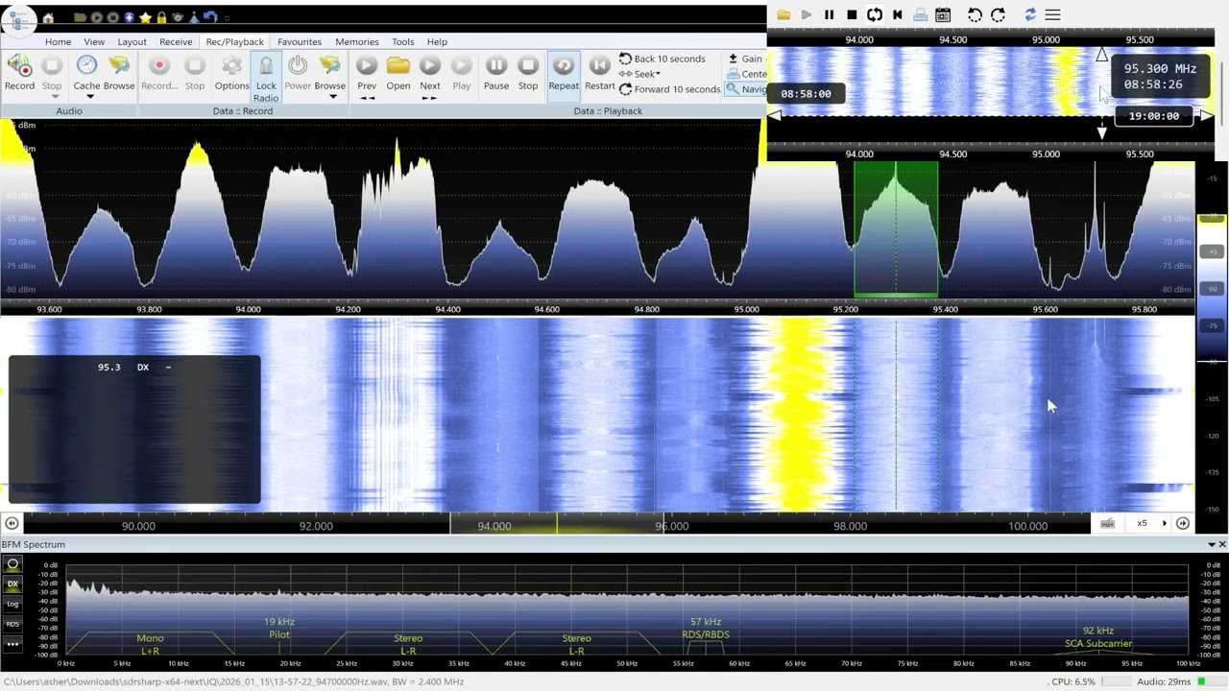Open the Memories tab
1229x691 pixels.
click(x=357, y=42)
